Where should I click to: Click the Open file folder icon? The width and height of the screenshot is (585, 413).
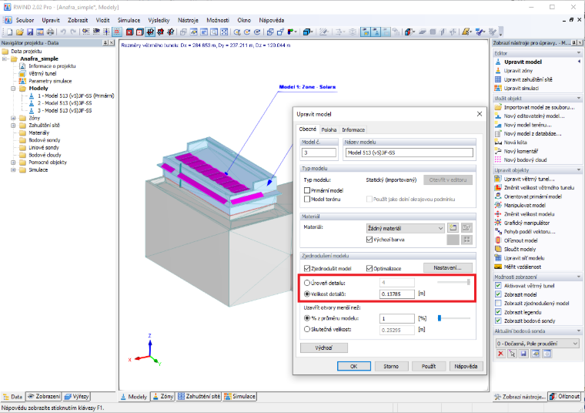click(20, 32)
